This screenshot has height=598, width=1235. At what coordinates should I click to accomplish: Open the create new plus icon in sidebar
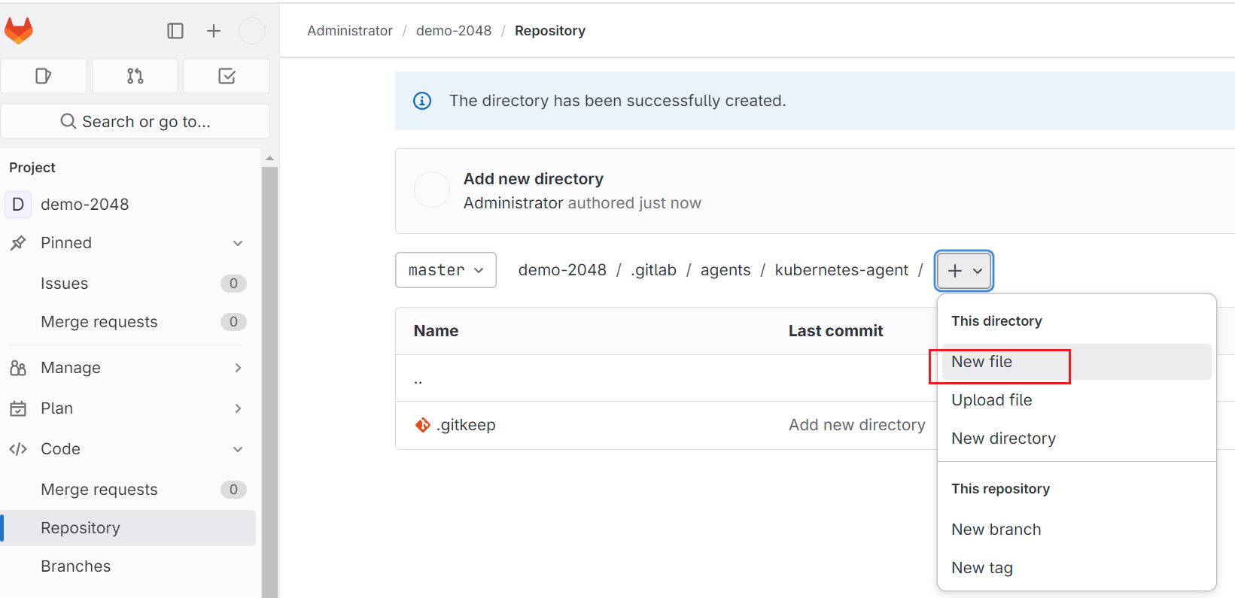tap(214, 31)
